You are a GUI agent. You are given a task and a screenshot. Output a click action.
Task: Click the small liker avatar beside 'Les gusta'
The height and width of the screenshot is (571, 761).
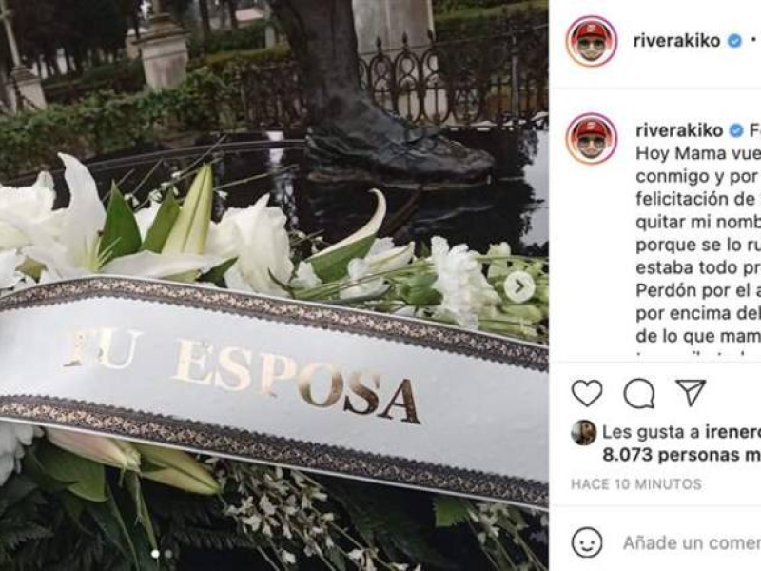click(583, 433)
